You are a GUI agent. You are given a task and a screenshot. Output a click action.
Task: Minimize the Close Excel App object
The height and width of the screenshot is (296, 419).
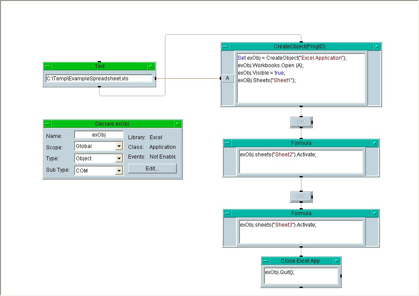[336, 261]
